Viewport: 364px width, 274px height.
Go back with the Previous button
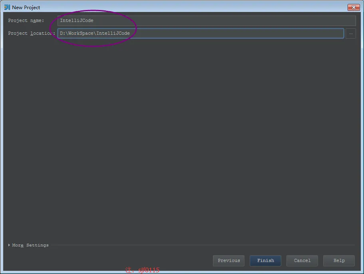tap(229, 260)
